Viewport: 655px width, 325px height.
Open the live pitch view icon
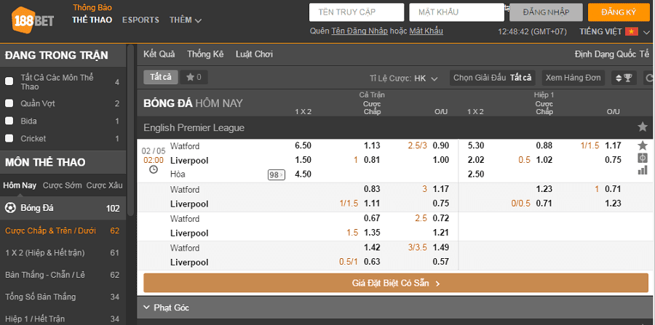643,158
